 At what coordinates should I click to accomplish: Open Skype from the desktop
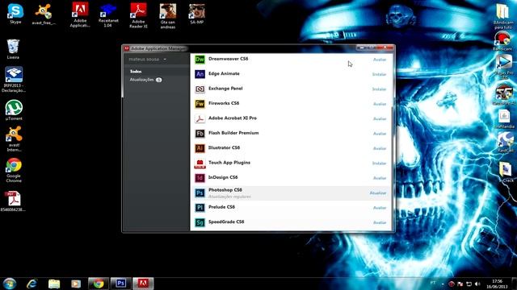coord(15,14)
